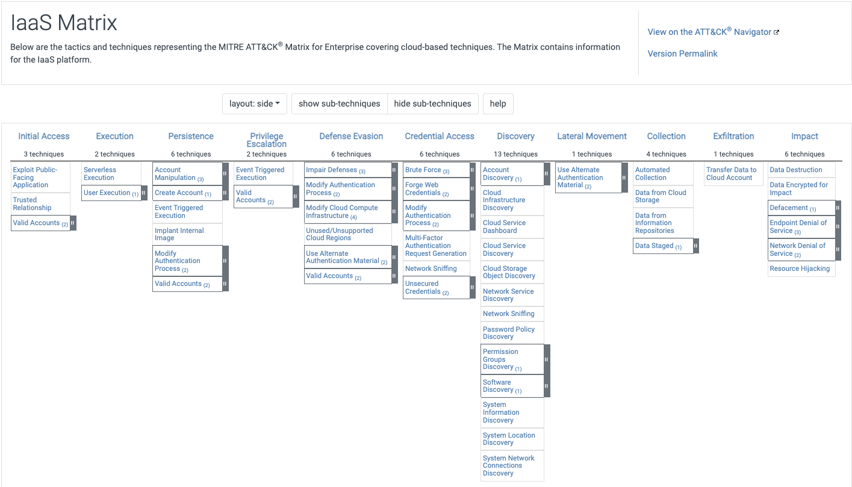Expand sub-techniques handle for Create Account
Image resolution: width=852 pixels, height=487 pixels.
(x=225, y=193)
